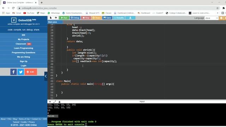Download the code with the download icon
Image resolution: width=226 pixels, height=127 pixels.
pos(130,18)
